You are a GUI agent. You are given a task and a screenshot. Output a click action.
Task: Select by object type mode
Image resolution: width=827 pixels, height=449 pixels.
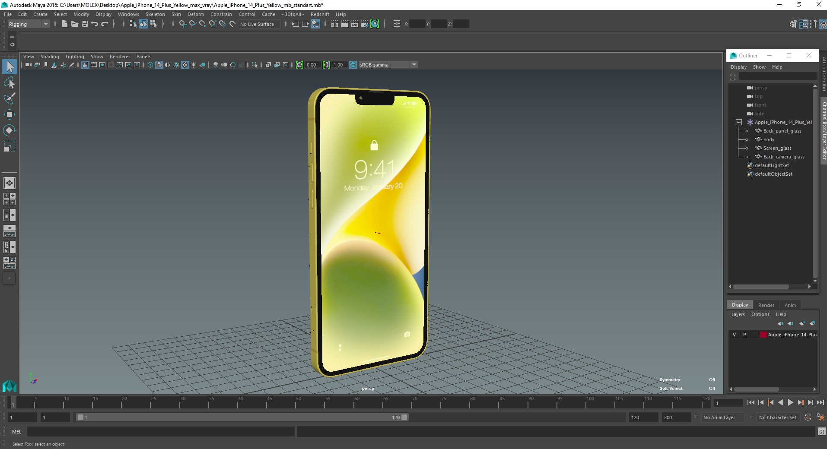tap(143, 24)
